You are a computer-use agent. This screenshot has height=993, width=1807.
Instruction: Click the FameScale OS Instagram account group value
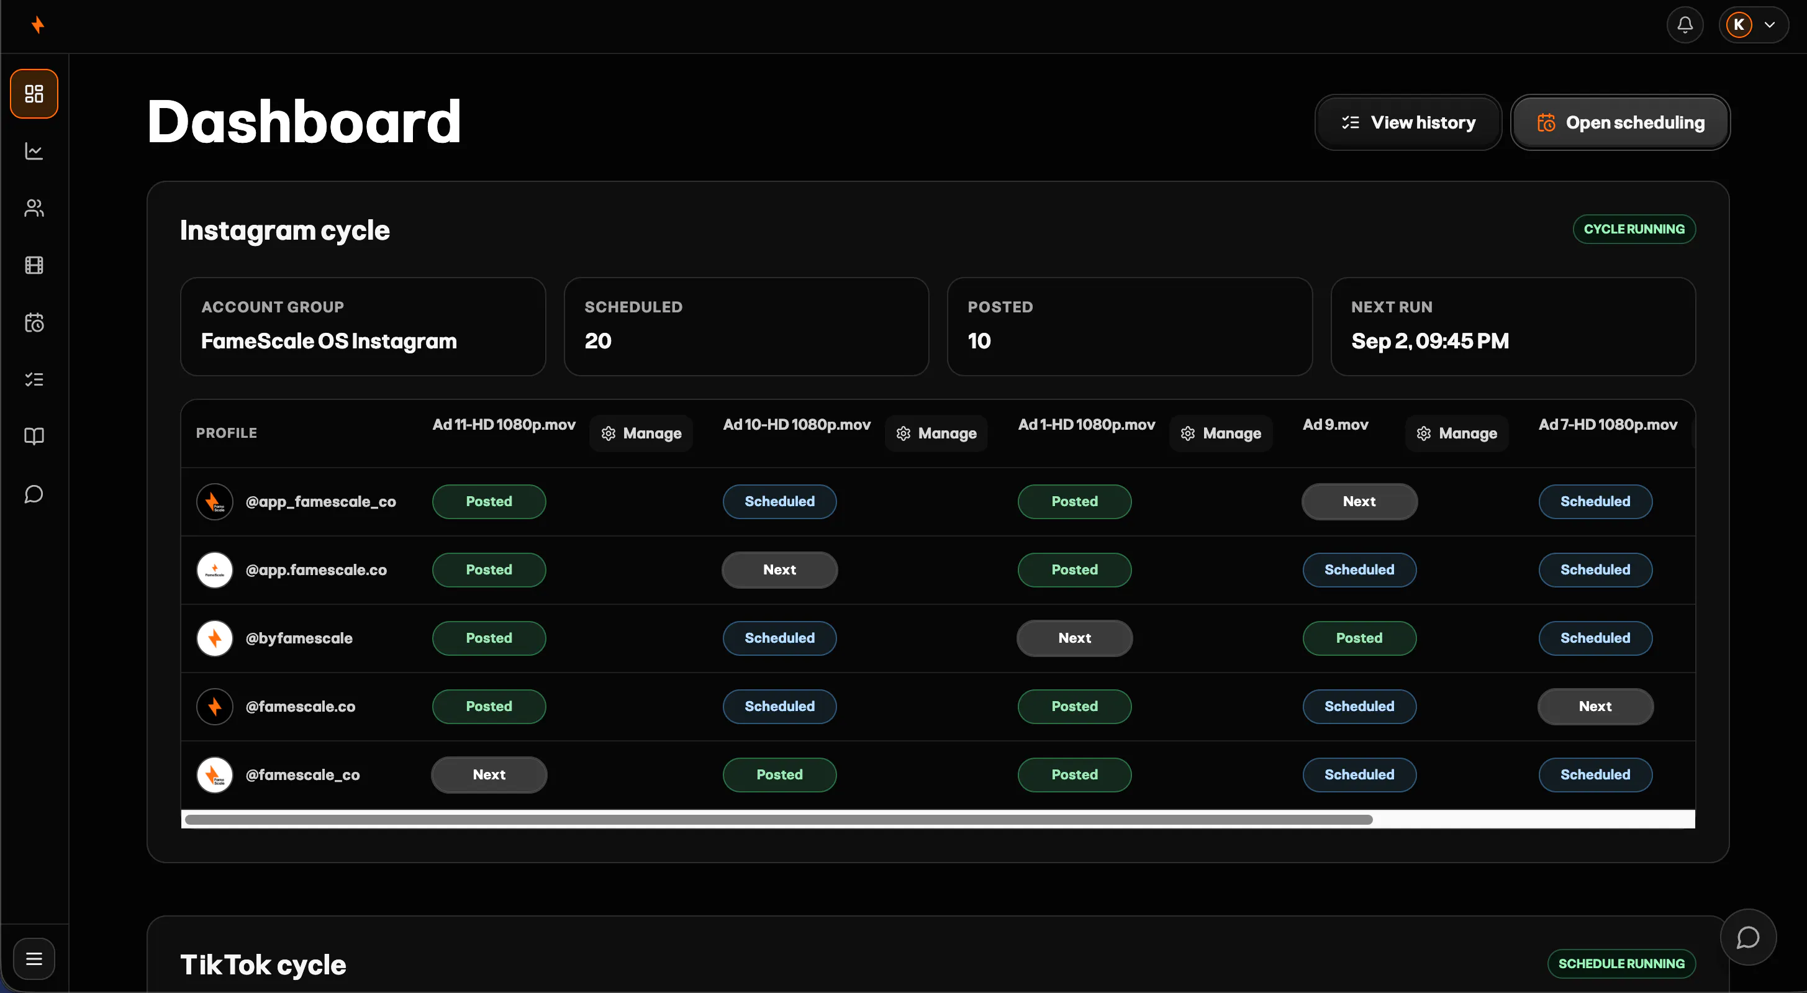point(329,341)
